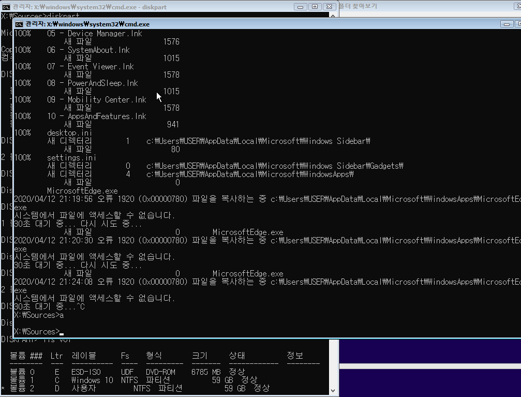Click the value 941 in output
The height and width of the screenshot is (397, 521).
click(173, 124)
